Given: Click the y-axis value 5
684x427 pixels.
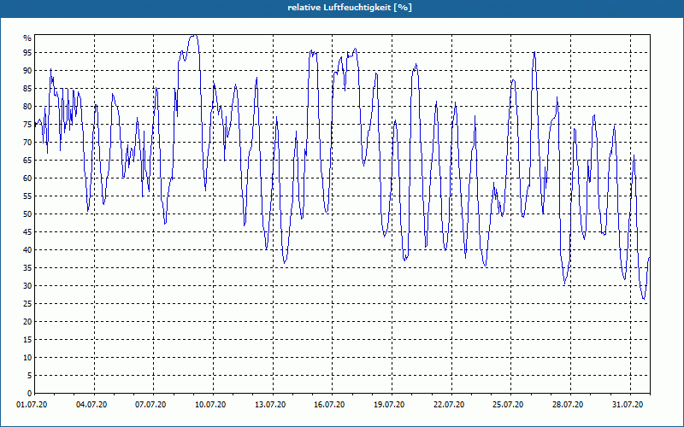Looking at the screenshot, I should coord(30,376).
